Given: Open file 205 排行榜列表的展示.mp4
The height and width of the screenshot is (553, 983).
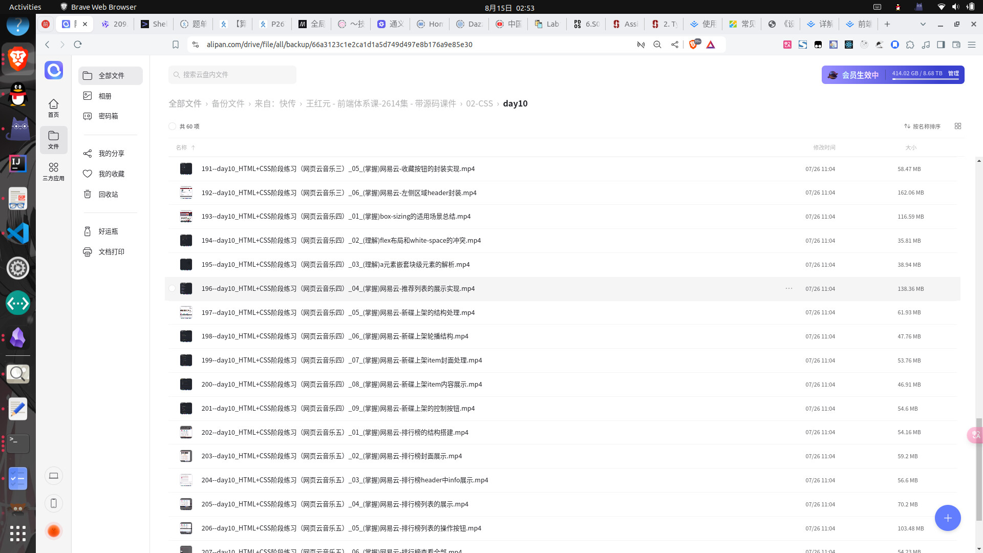Looking at the screenshot, I should pyautogui.click(x=335, y=504).
